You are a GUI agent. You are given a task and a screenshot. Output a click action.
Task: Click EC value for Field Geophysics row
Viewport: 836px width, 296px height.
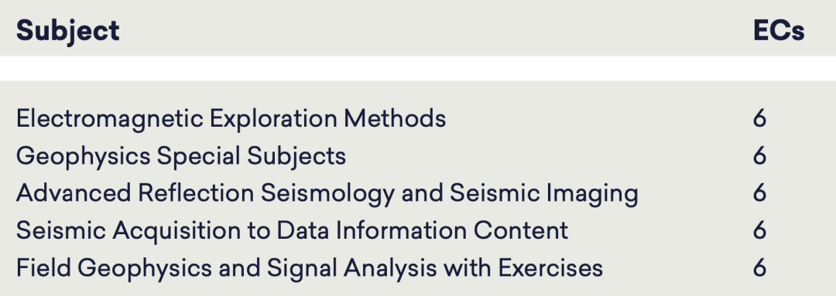pyautogui.click(x=760, y=267)
